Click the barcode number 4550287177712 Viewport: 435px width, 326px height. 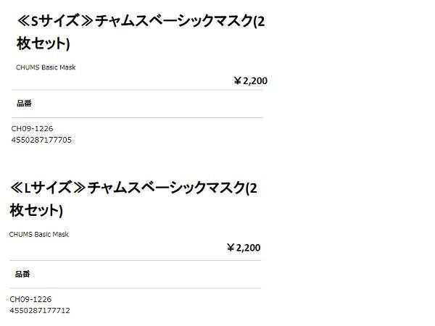pyautogui.click(x=40, y=310)
